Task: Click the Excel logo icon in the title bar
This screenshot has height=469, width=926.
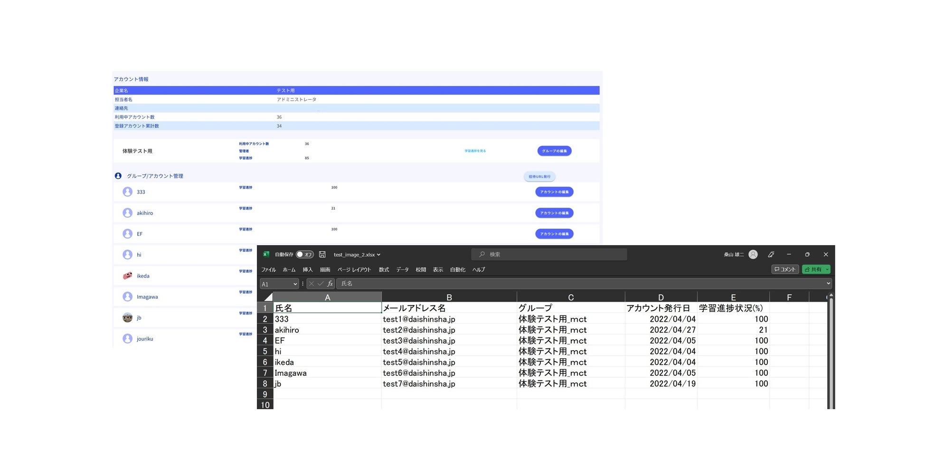Action: 266,254
